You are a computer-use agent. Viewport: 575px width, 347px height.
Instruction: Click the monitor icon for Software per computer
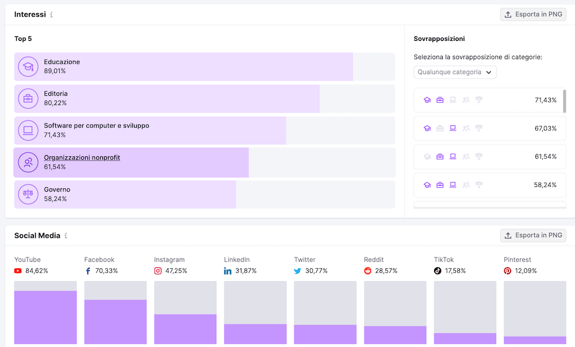(x=28, y=130)
